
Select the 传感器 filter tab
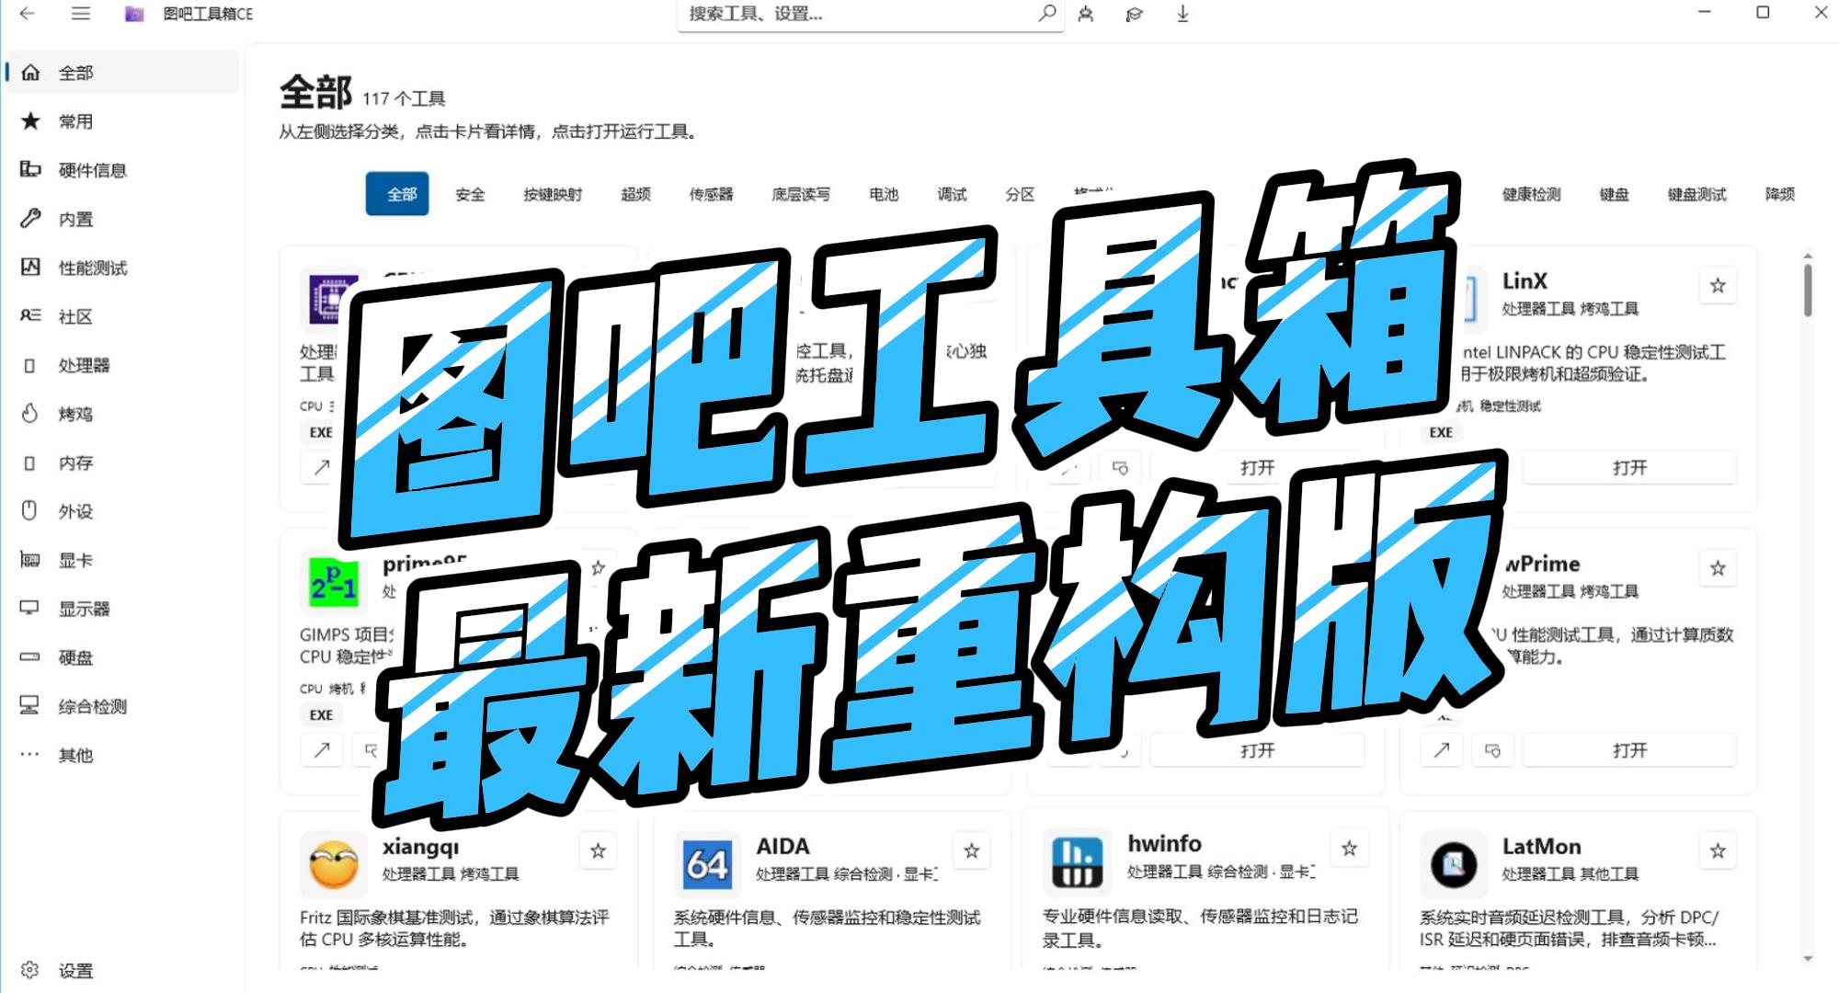click(712, 194)
